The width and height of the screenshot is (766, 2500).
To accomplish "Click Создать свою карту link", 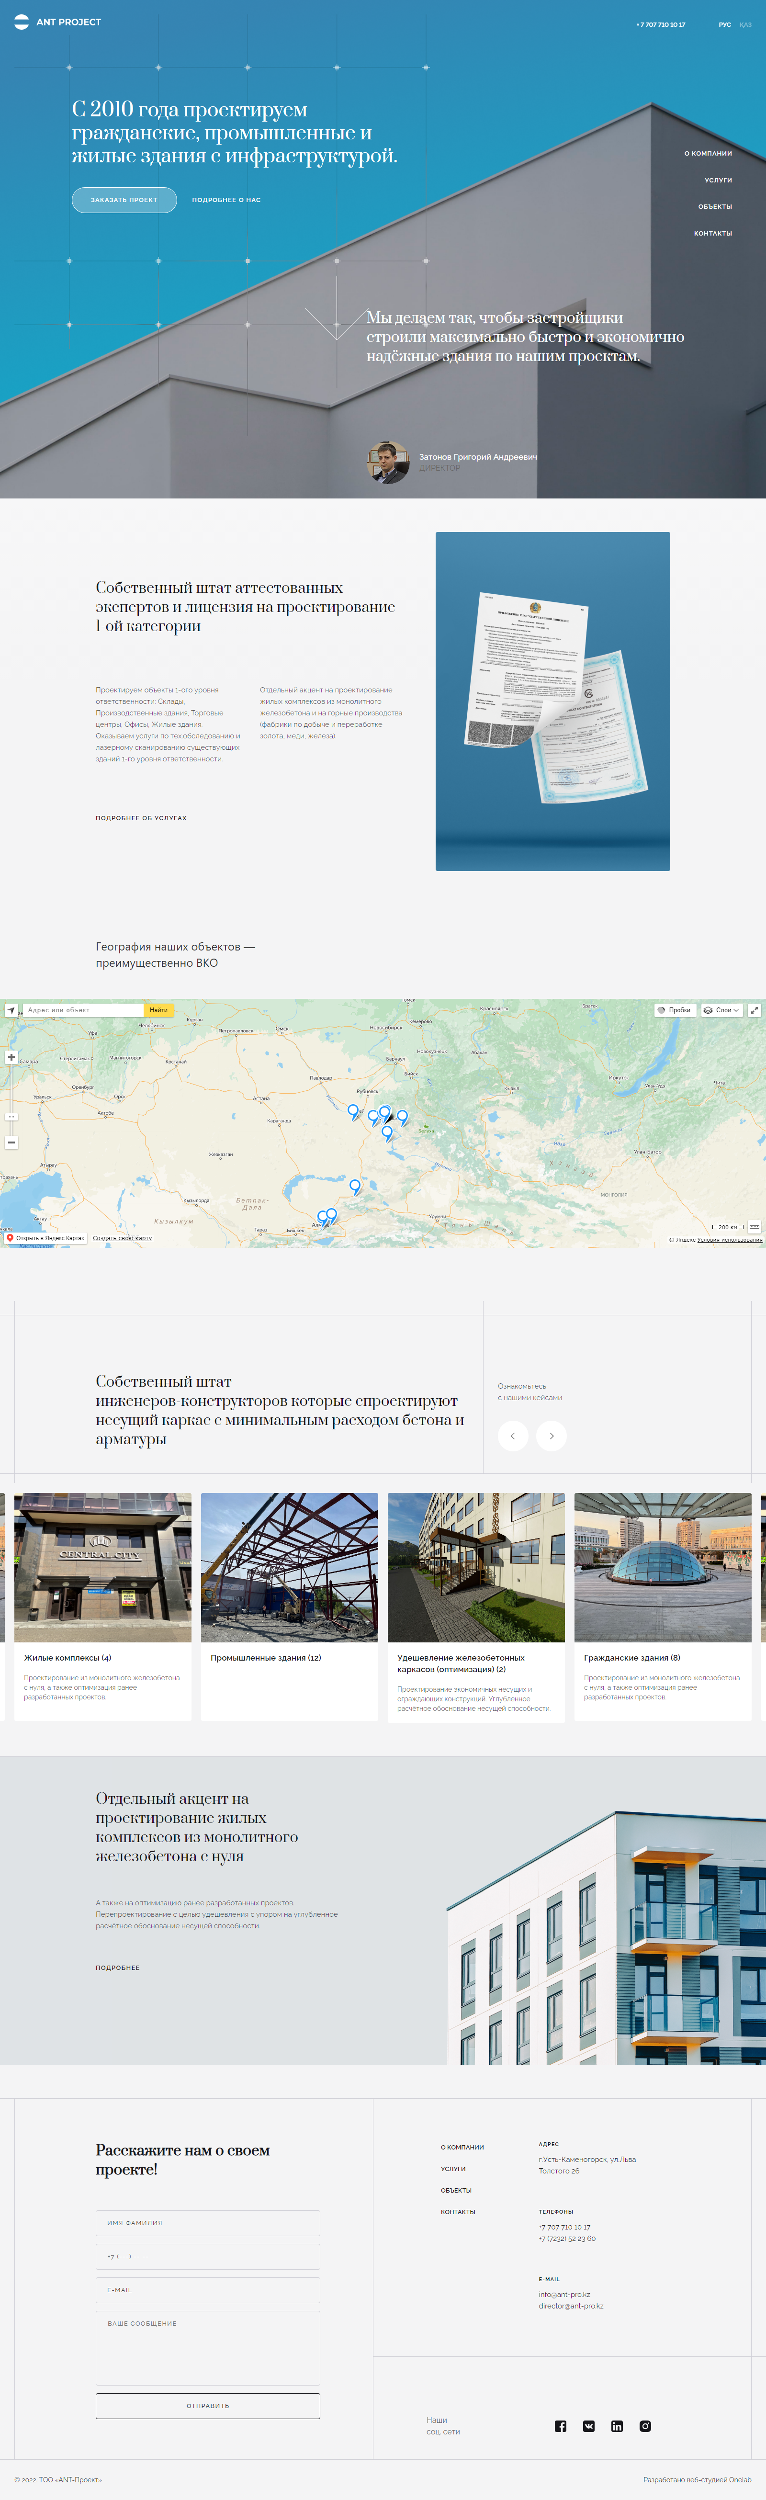I will (123, 1238).
